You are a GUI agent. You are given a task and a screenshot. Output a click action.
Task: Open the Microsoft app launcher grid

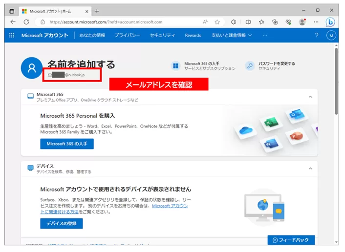(12, 35)
